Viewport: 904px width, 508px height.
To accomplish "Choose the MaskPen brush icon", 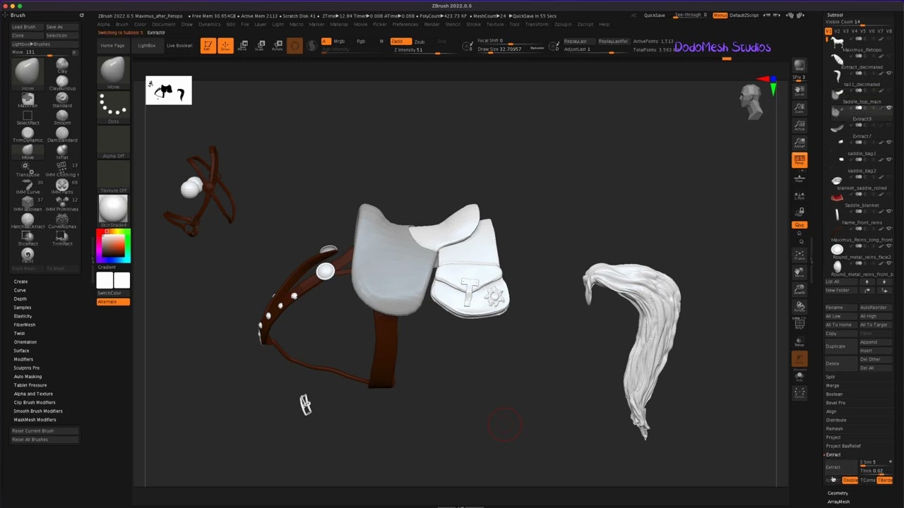I will tap(28, 99).
